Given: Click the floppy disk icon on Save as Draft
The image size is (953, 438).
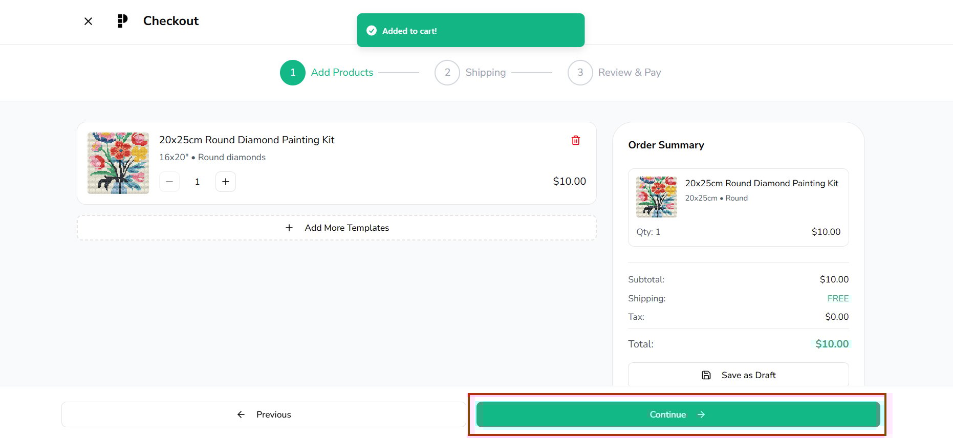Looking at the screenshot, I should click(706, 375).
